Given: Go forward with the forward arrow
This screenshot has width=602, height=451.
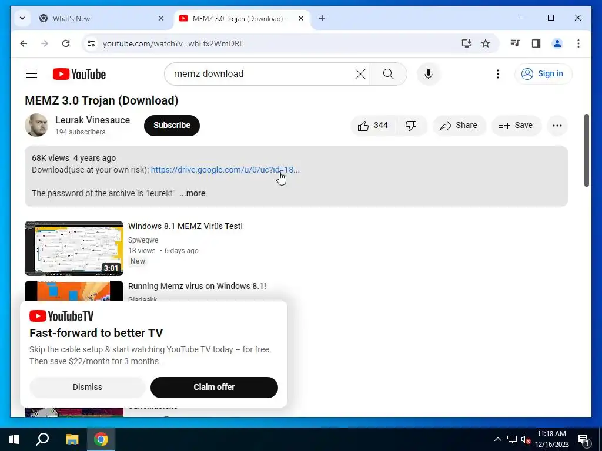Looking at the screenshot, I should [x=45, y=43].
